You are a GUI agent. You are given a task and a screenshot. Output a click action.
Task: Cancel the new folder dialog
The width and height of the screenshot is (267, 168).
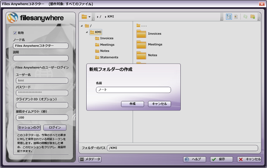(159, 104)
